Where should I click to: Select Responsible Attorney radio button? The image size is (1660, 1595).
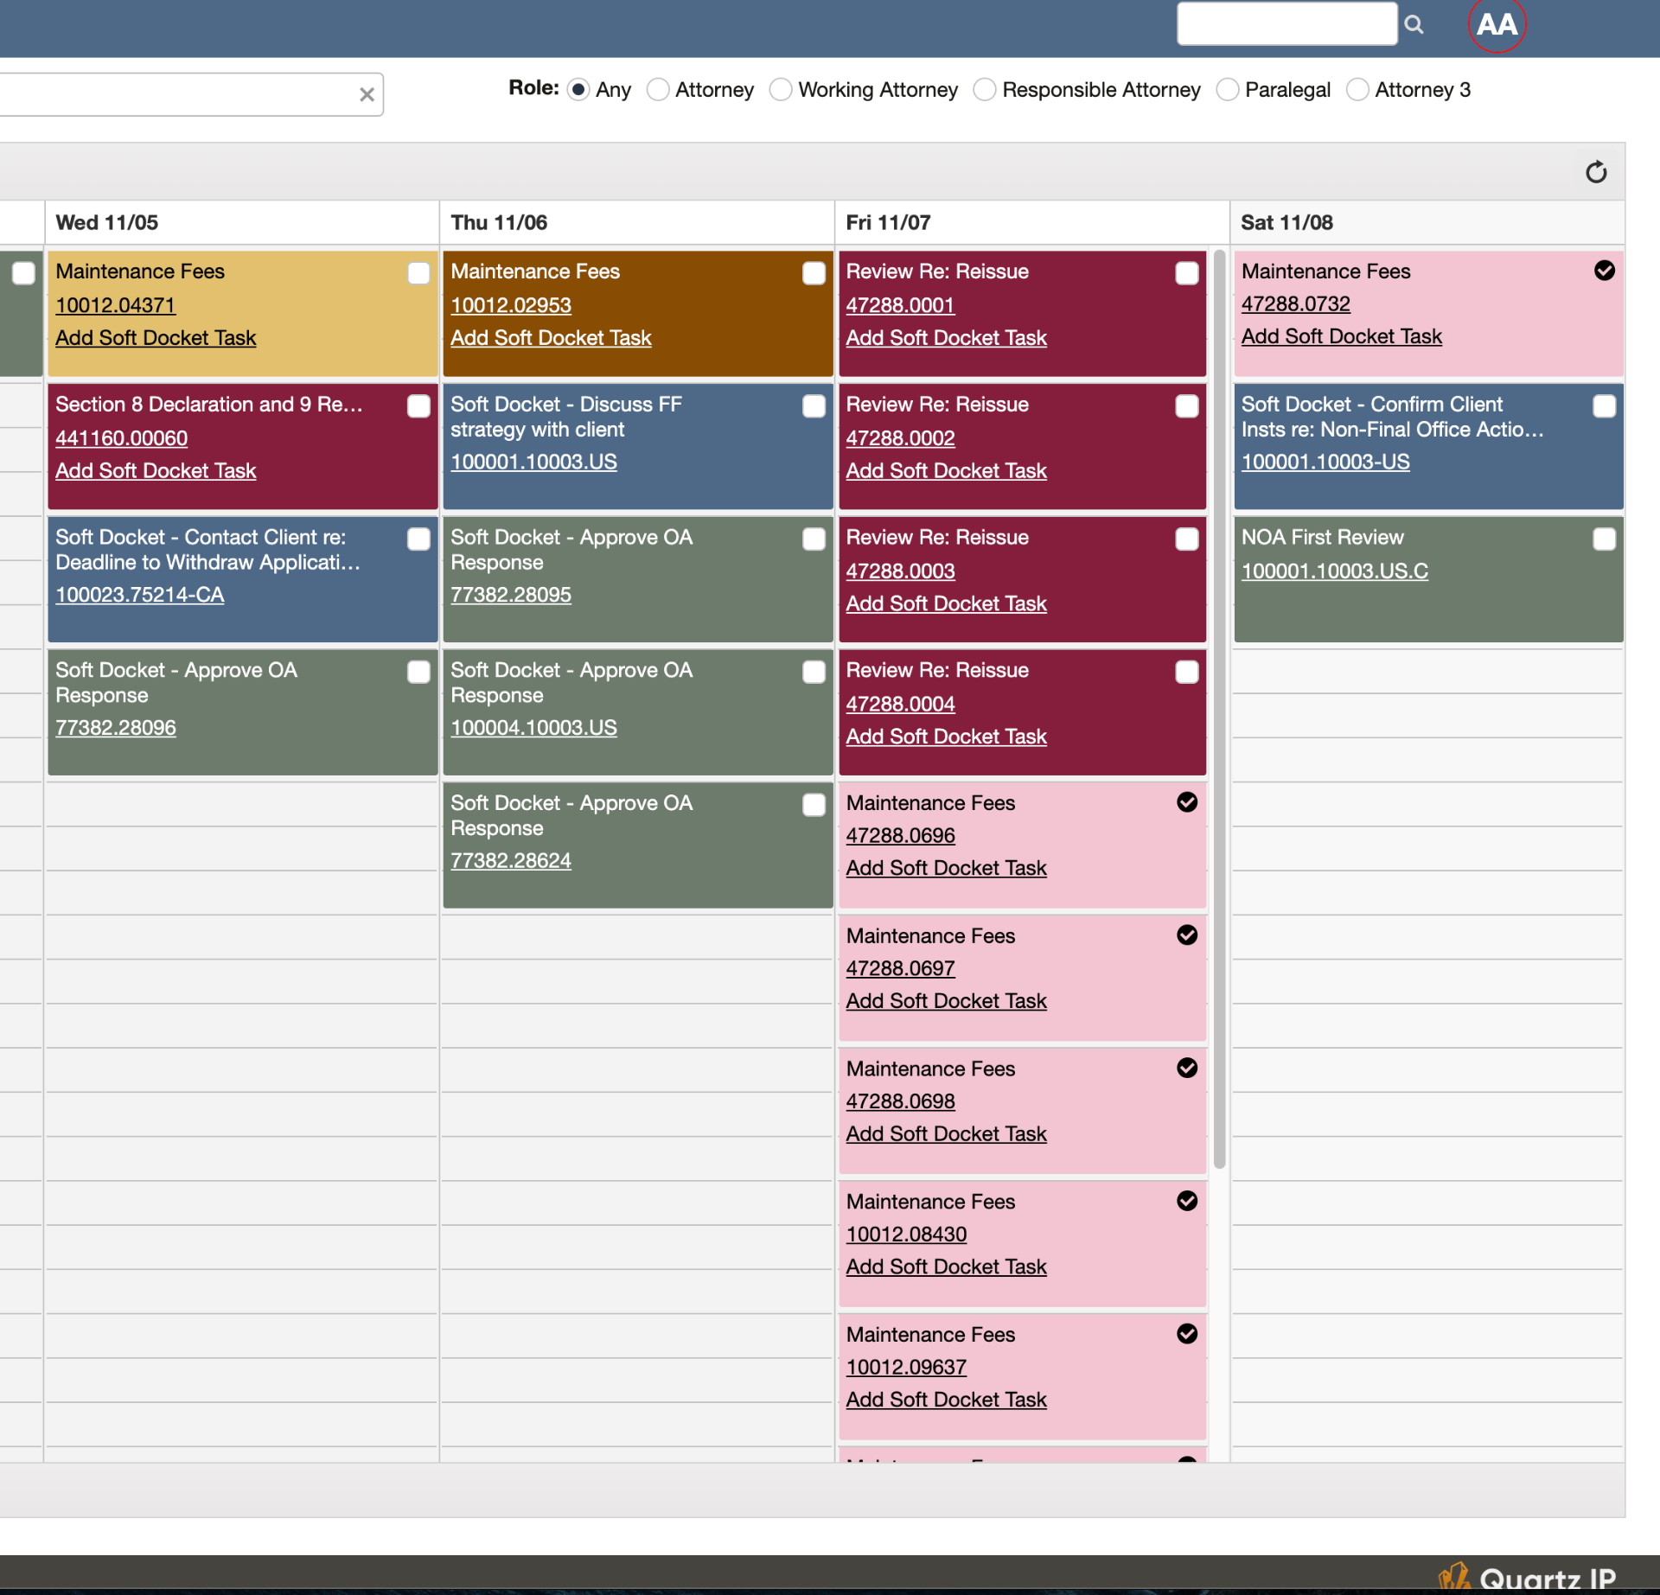pyautogui.click(x=985, y=90)
